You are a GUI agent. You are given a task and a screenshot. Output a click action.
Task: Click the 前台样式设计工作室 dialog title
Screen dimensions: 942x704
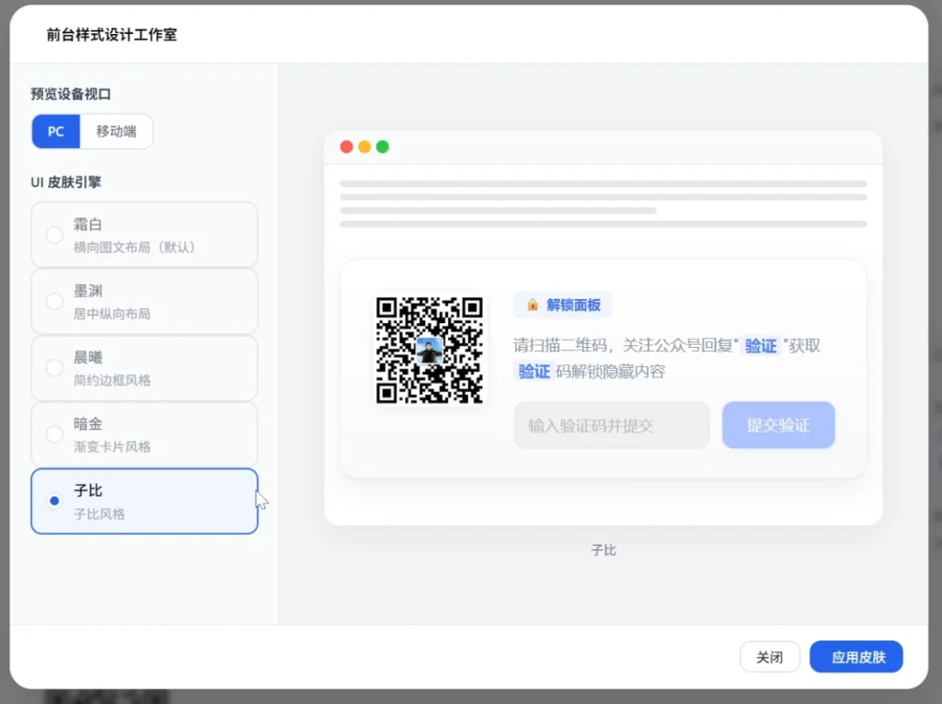111,35
